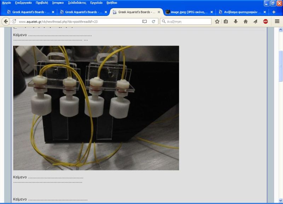
Task: Click the browser back arrow button
Action: tap(6, 22)
